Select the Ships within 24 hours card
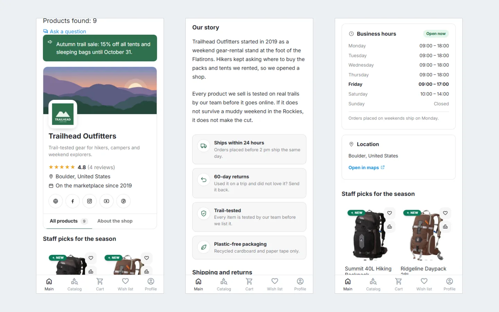The width and height of the screenshot is (499, 312). click(249, 149)
